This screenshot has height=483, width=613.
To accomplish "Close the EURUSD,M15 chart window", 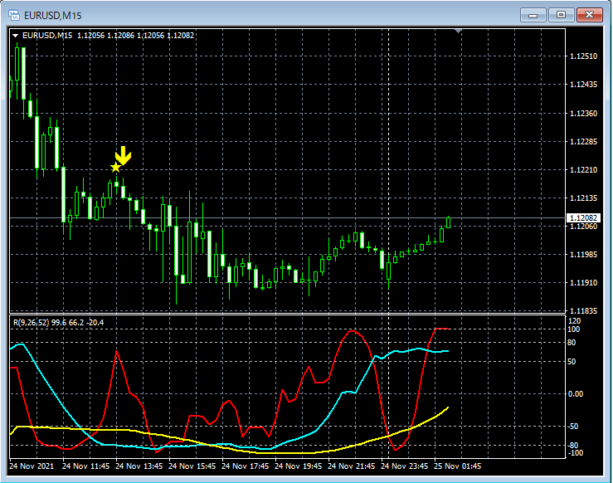I will (x=590, y=15).
